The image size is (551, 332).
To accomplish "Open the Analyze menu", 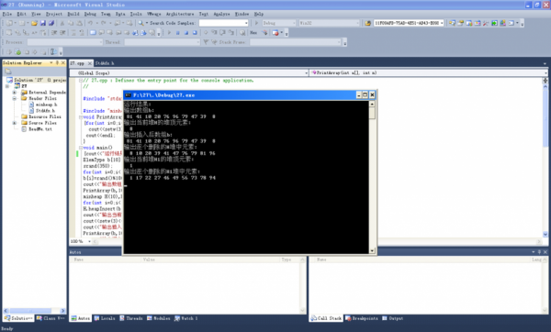I will [x=221, y=14].
